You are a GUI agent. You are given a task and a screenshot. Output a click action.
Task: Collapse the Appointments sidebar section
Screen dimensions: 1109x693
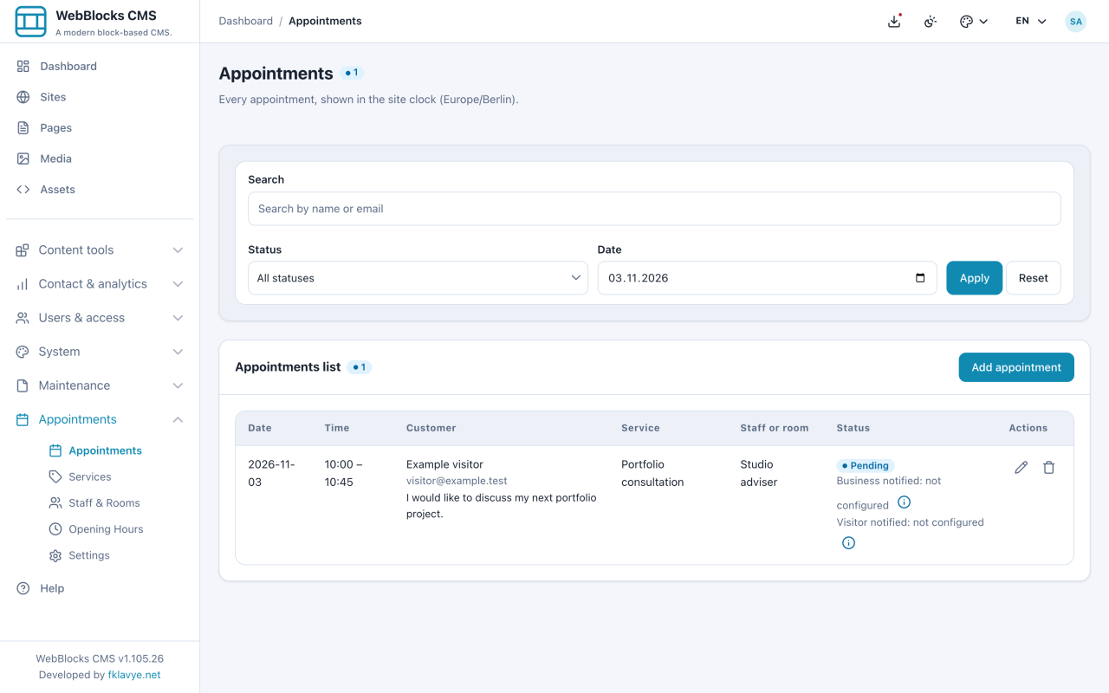(100, 419)
